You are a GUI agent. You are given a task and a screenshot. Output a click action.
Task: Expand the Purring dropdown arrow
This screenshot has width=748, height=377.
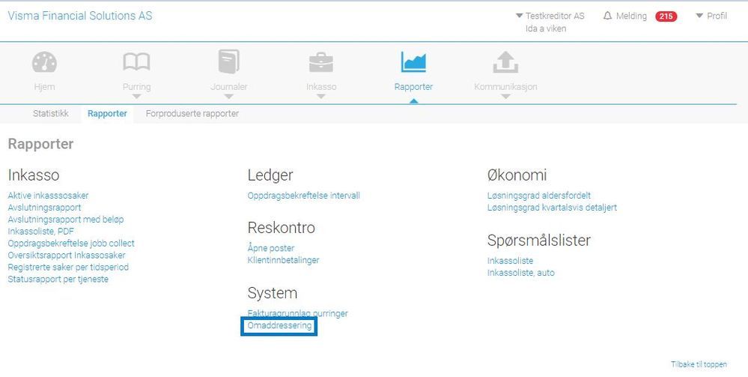click(x=136, y=97)
